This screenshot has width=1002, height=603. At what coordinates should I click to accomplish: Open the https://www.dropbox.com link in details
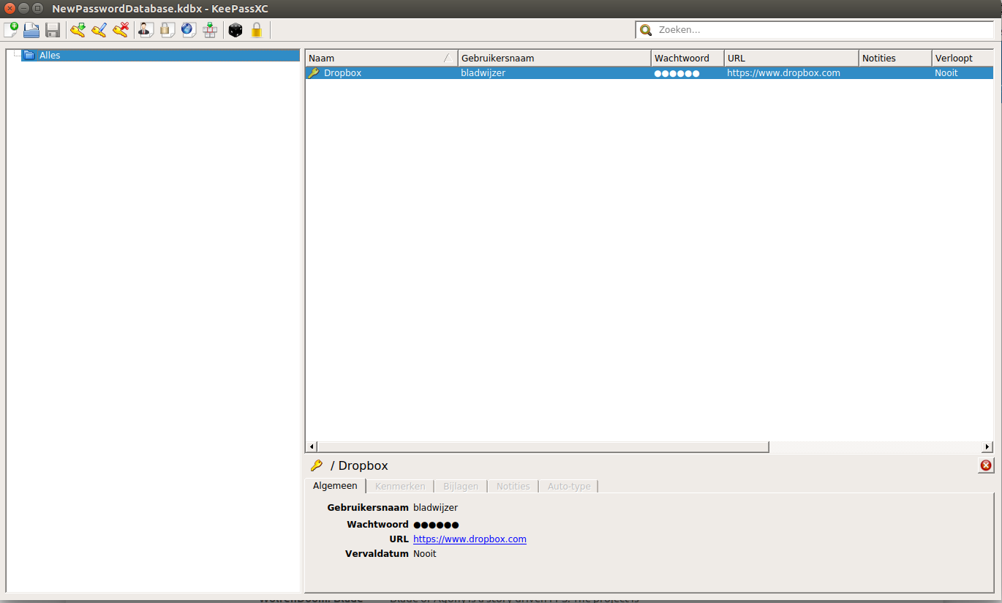(470, 539)
